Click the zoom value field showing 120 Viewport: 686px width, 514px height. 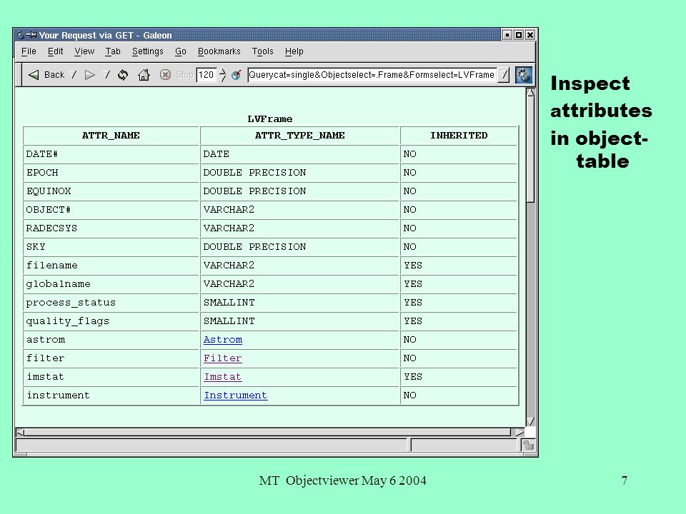click(207, 75)
